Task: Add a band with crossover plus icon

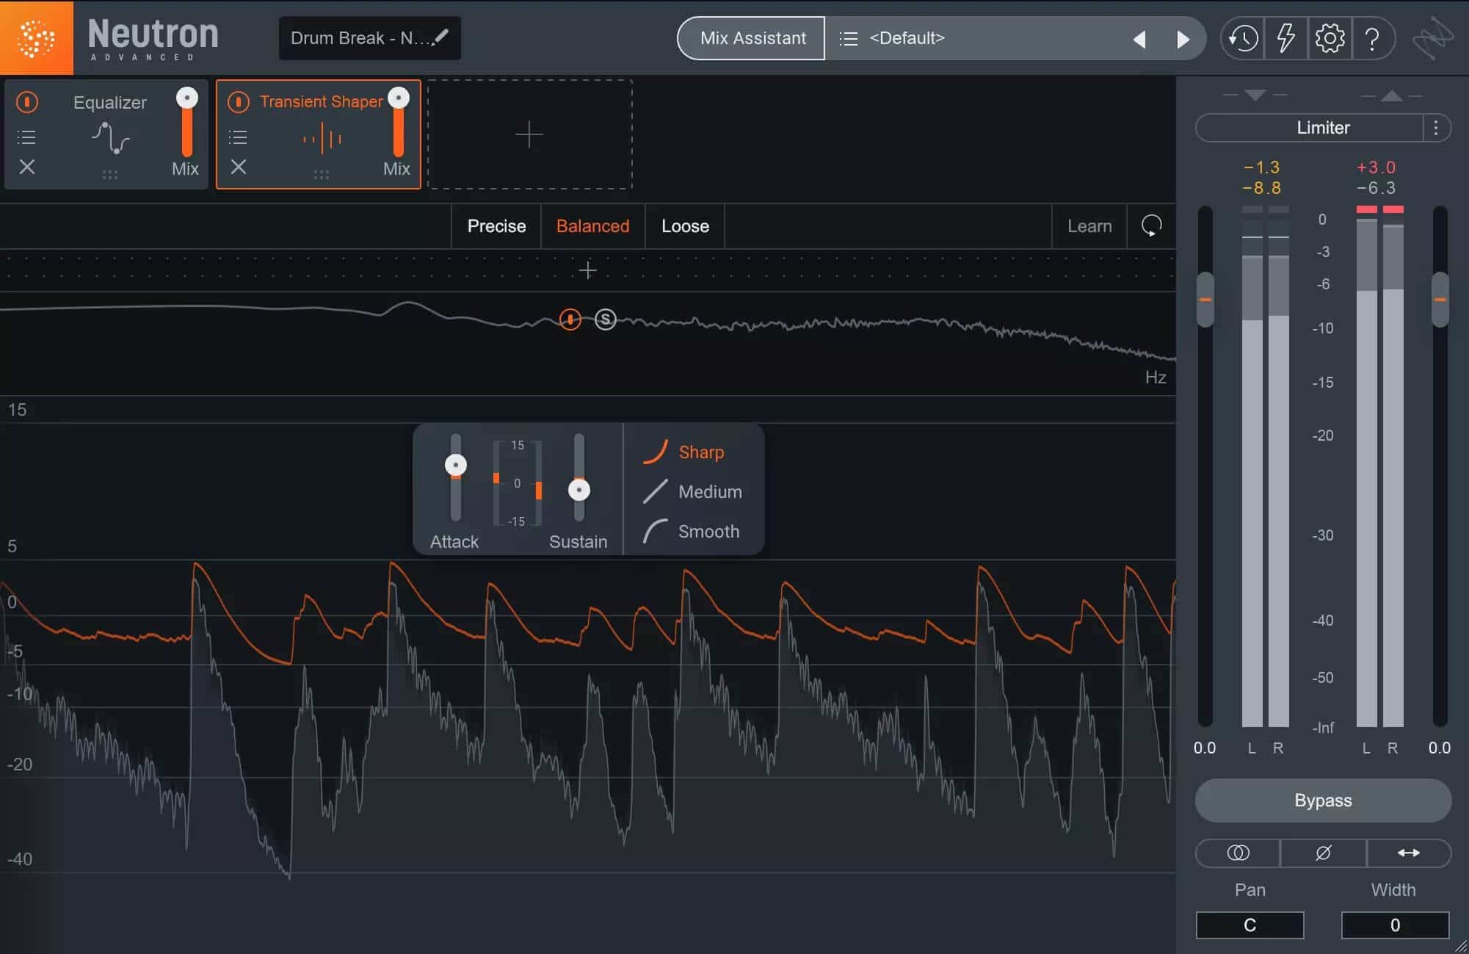Action: pyautogui.click(x=587, y=270)
